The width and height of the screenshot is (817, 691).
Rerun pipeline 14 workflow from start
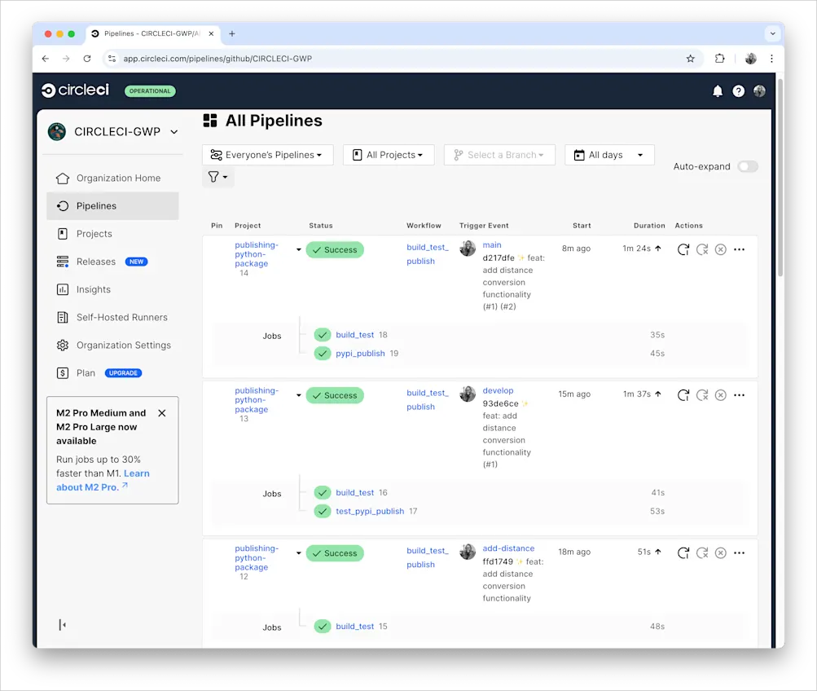click(x=683, y=249)
